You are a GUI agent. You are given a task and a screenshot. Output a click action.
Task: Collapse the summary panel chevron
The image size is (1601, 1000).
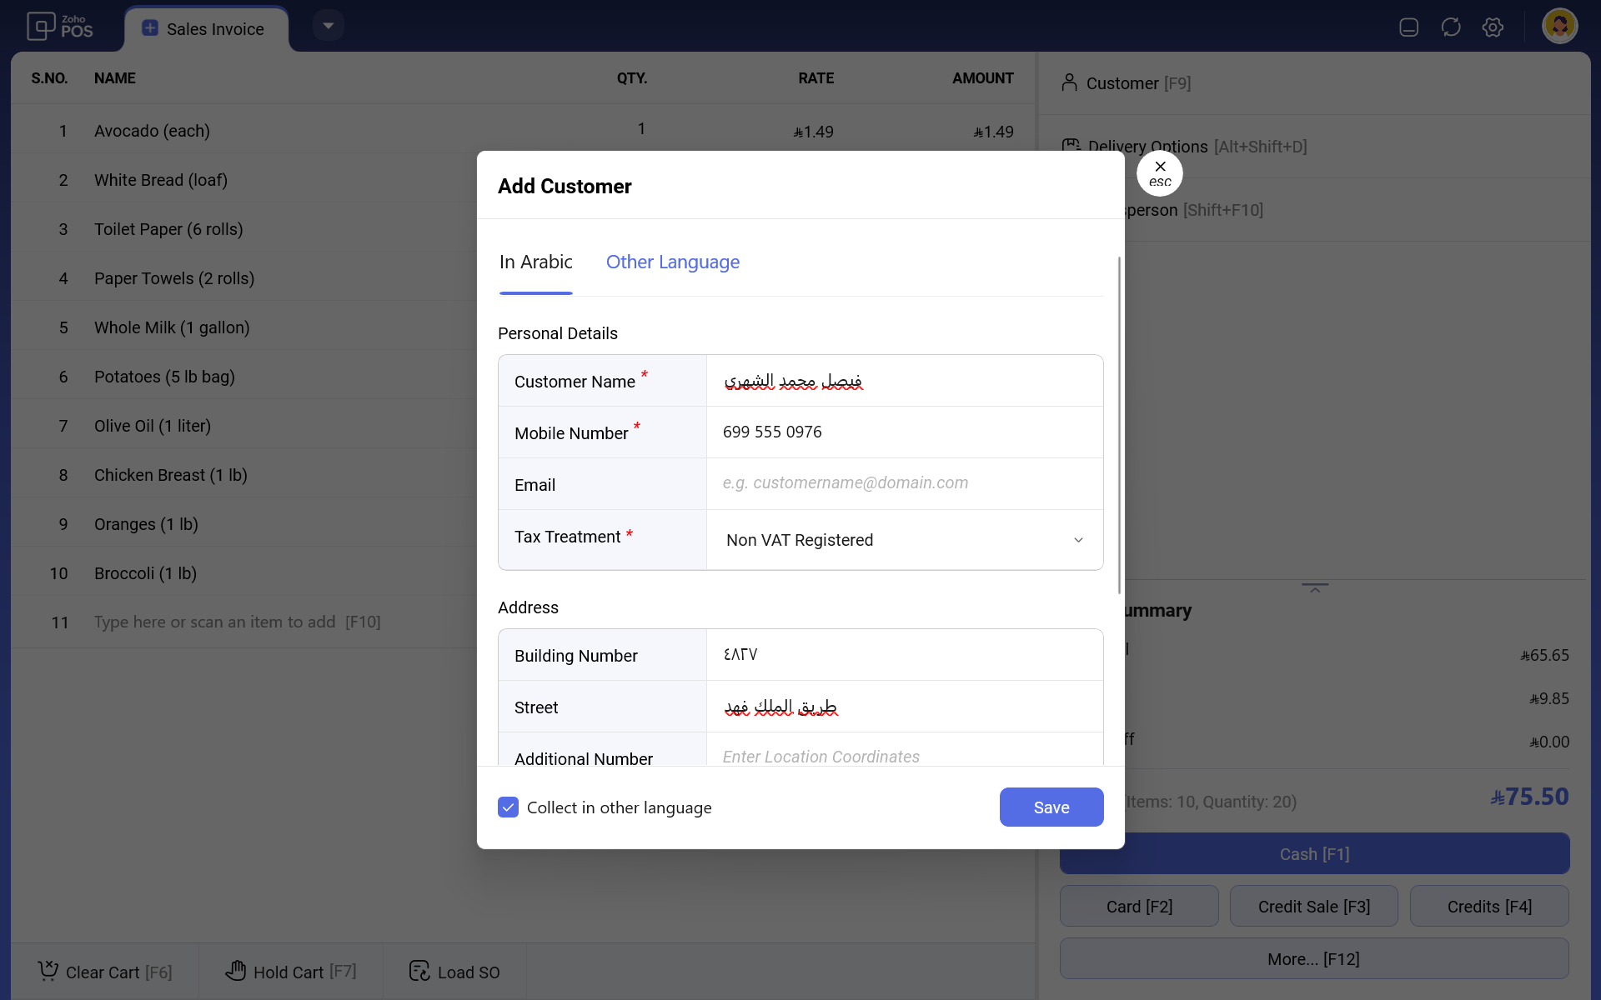(x=1314, y=588)
